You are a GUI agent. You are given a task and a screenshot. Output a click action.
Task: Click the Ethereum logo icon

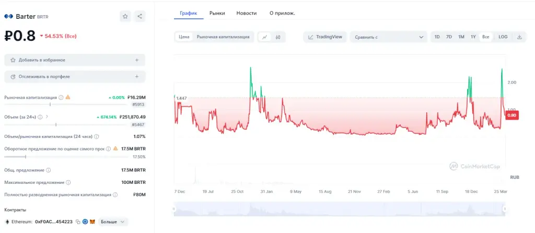[x=7, y=222]
